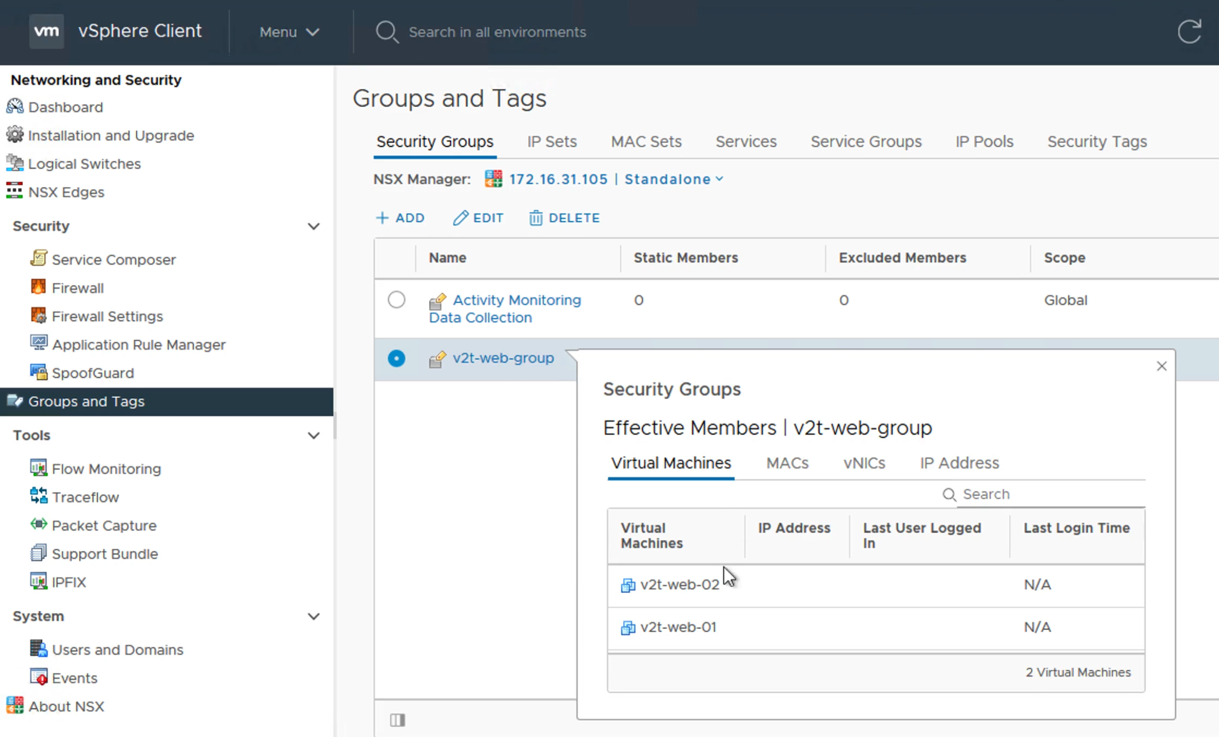
Task: Open the v2t-web-group link
Action: [503, 358]
